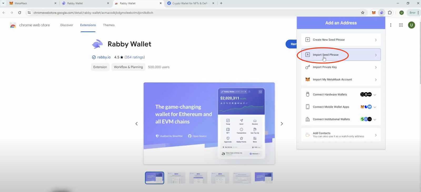The height and width of the screenshot is (192, 421).
Task: Select Import Seed Phrase option
Action: click(341, 55)
